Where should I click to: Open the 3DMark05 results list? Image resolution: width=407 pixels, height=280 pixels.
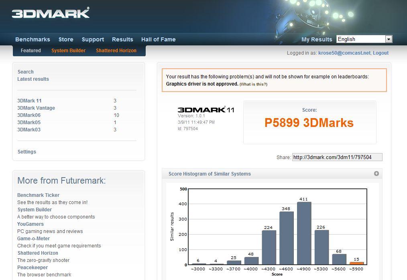pos(29,123)
